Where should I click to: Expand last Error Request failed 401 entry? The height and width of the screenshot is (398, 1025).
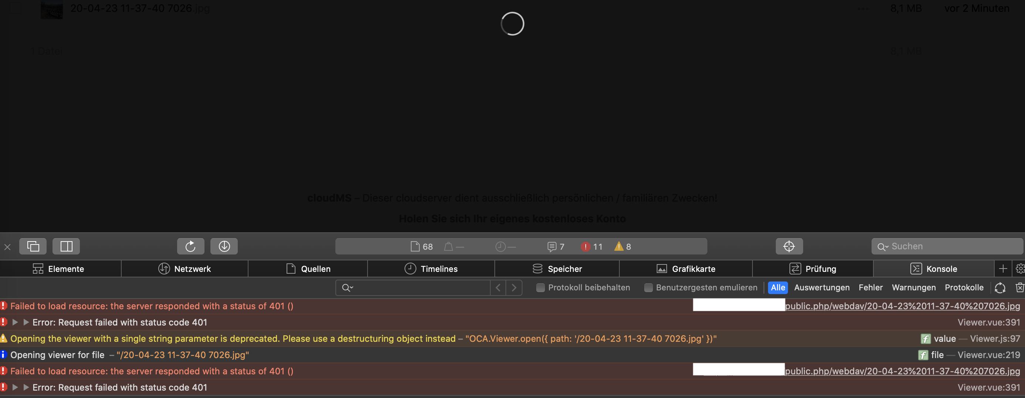[15, 388]
